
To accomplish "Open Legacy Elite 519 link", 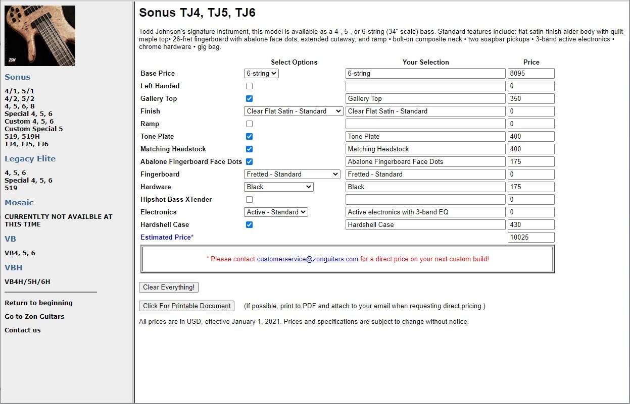I will [11, 188].
